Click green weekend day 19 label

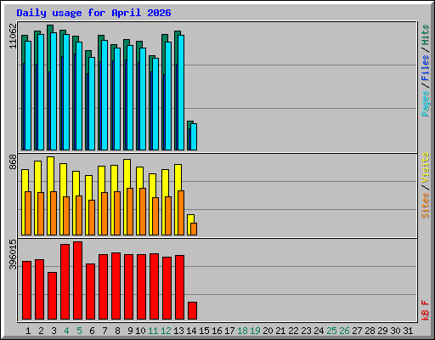click(255, 331)
